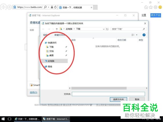Refresh the folder dialog location
Screen dimensions: 163x122
pos(107,29)
